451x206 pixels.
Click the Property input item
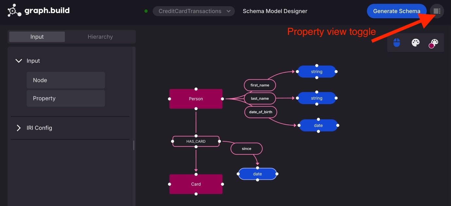tap(66, 98)
